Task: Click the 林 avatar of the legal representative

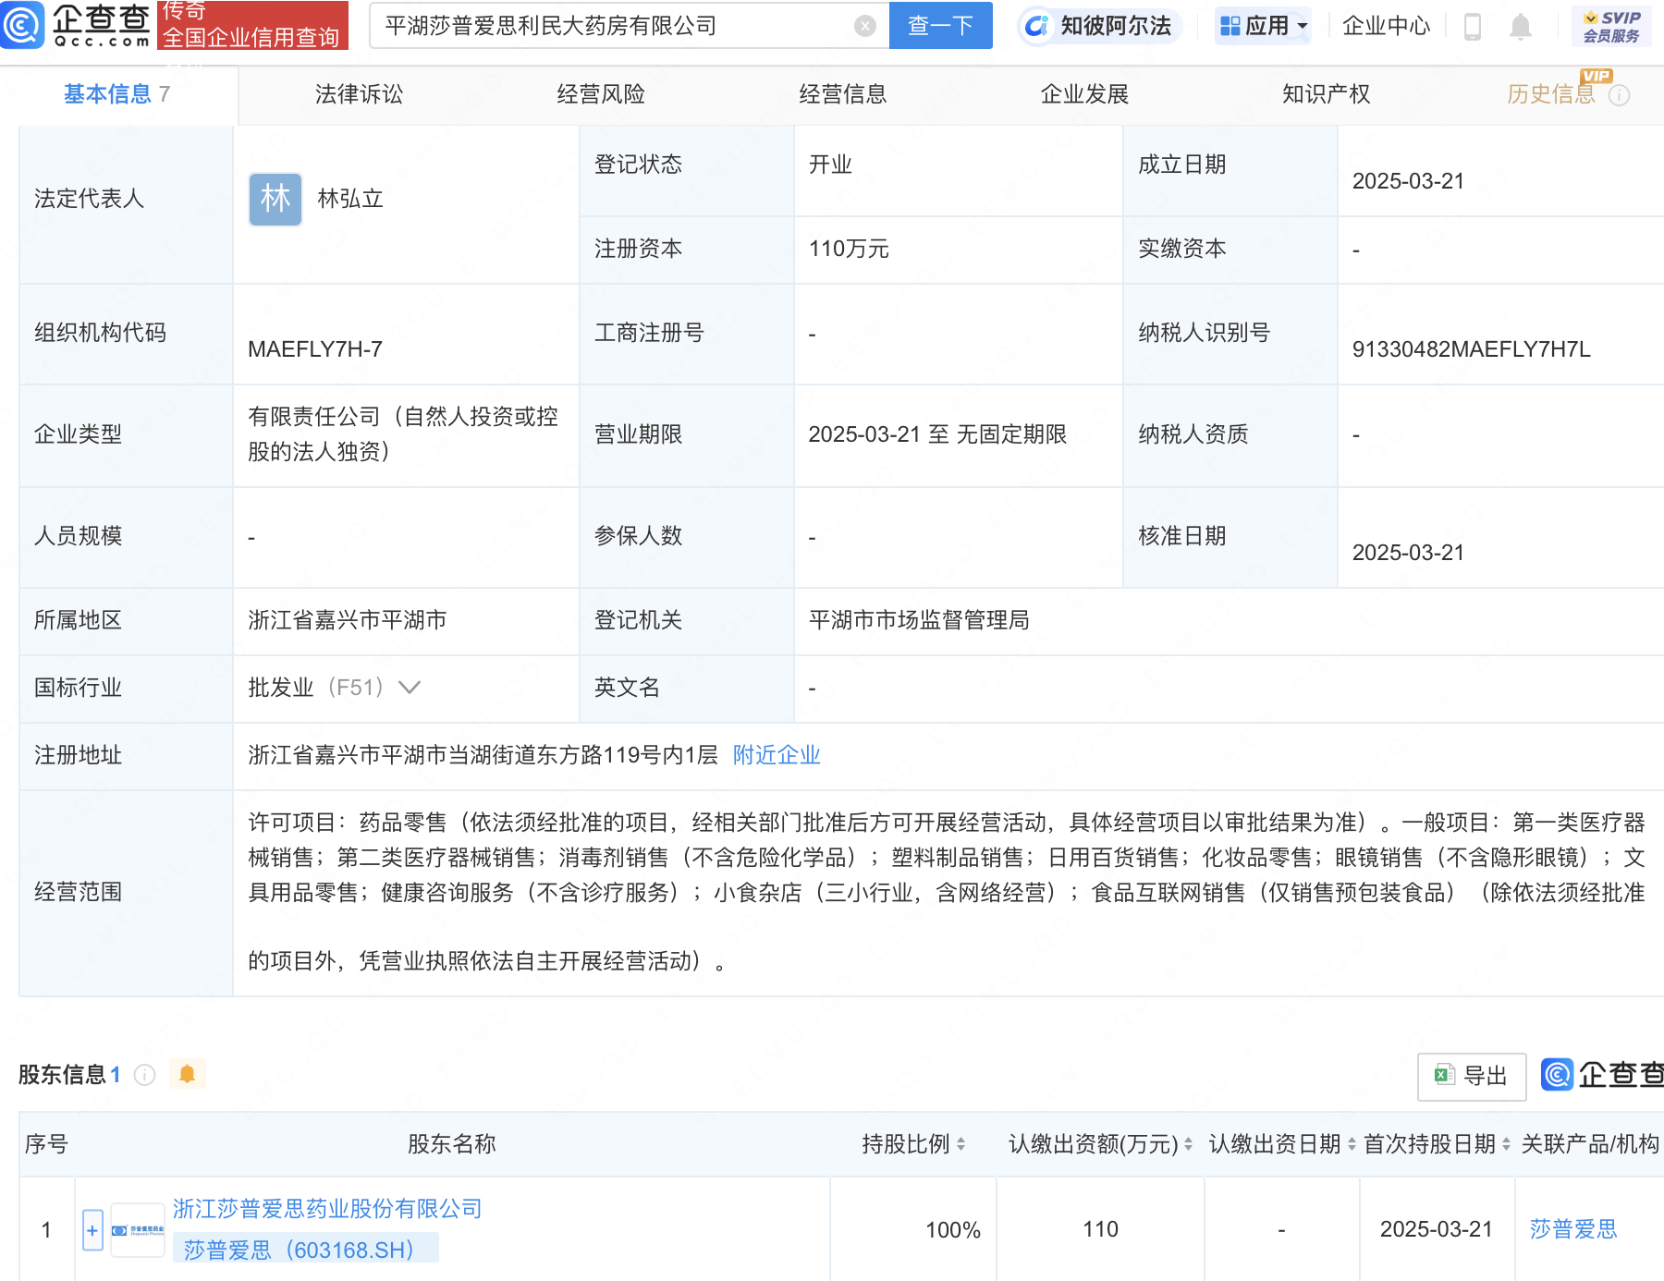Action: point(275,199)
